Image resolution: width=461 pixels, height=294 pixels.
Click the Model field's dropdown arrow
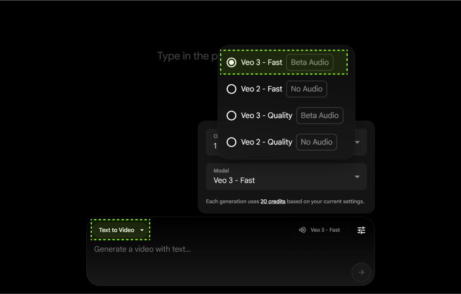357,177
